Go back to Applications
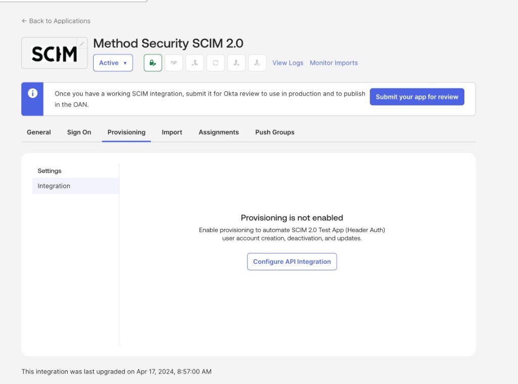The height and width of the screenshot is (384, 518). (56, 21)
